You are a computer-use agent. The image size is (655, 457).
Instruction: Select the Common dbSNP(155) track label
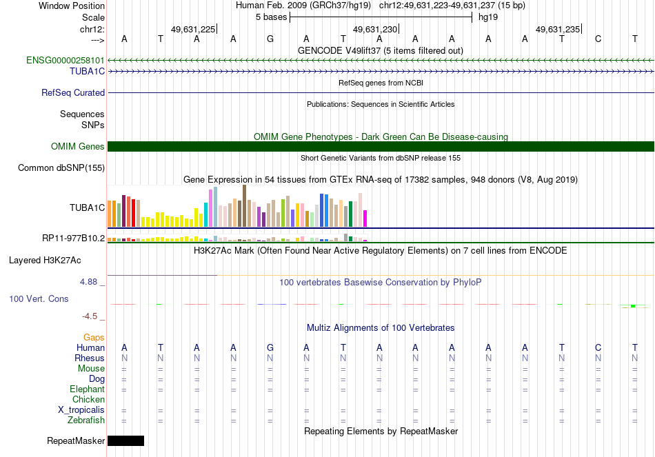[61, 168]
